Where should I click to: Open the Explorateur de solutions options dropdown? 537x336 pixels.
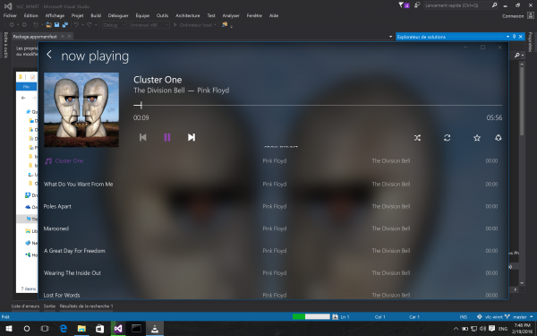click(507, 37)
